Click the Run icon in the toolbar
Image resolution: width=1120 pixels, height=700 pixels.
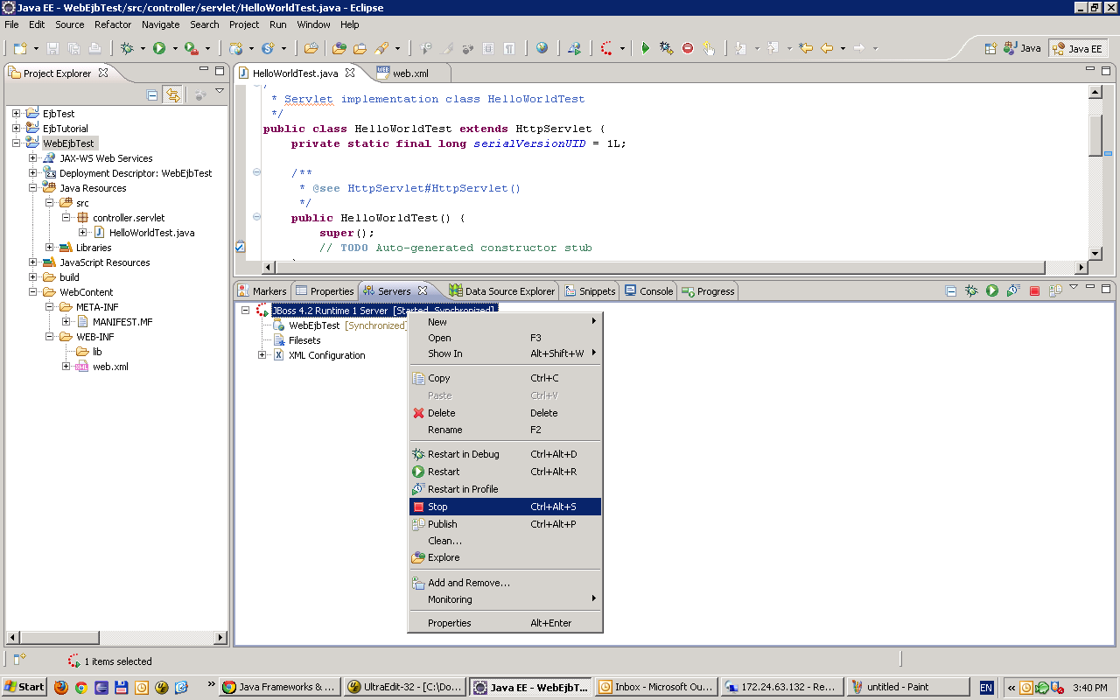point(159,48)
